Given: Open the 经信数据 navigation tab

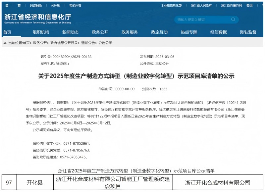Looking at the screenshot, I should pos(219,32).
